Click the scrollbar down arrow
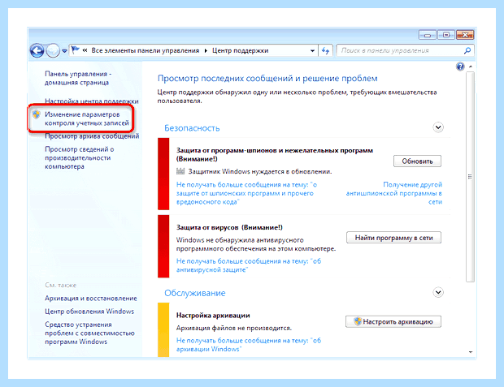This screenshot has width=504, height=387. [470, 352]
